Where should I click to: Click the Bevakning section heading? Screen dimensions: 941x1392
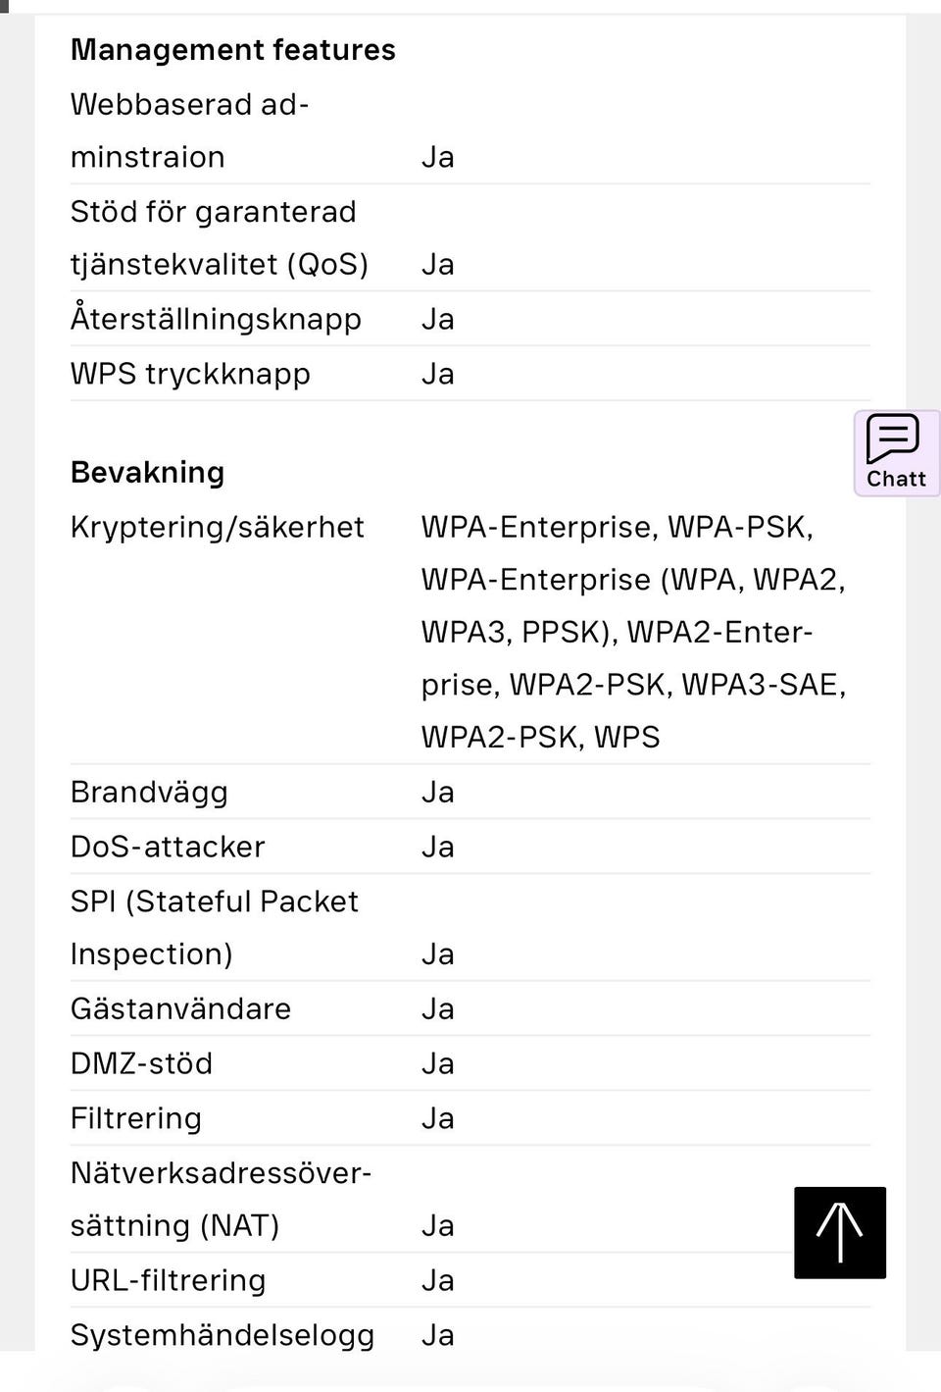point(148,473)
